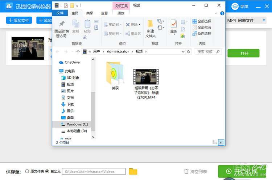Click the Refresh icon next to address bar
The image size is (272, 180).
pyautogui.click(x=189, y=52)
